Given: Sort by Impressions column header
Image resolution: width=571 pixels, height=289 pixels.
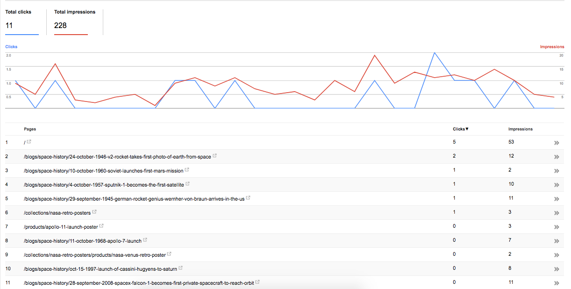Looking at the screenshot, I should pyautogui.click(x=521, y=129).
